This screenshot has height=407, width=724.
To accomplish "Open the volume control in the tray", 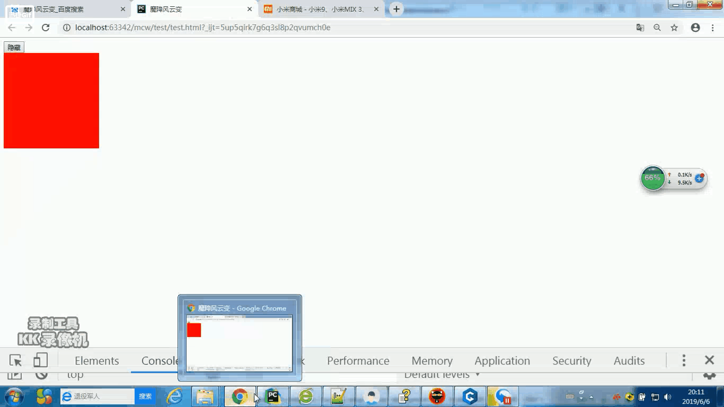I will point(667,397).
